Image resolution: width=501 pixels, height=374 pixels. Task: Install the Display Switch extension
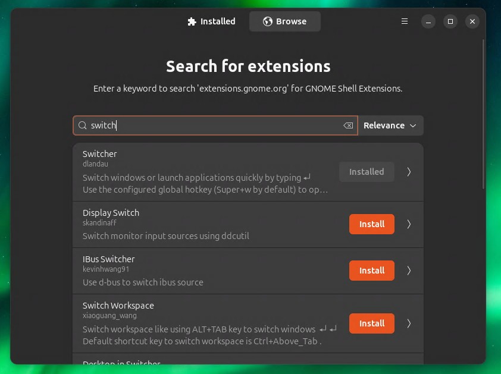coord(372,224)
